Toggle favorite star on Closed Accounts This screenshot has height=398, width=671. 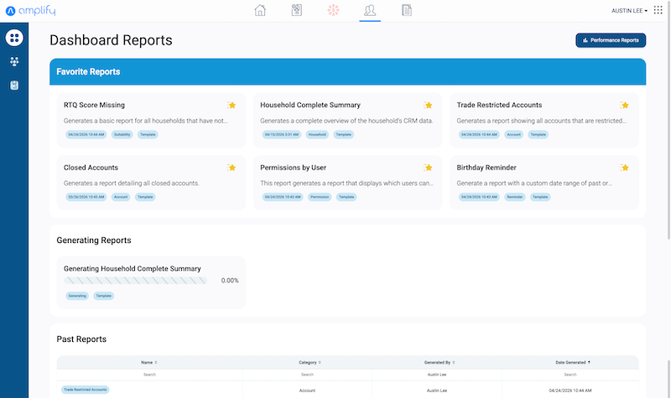tap(231, 168)
